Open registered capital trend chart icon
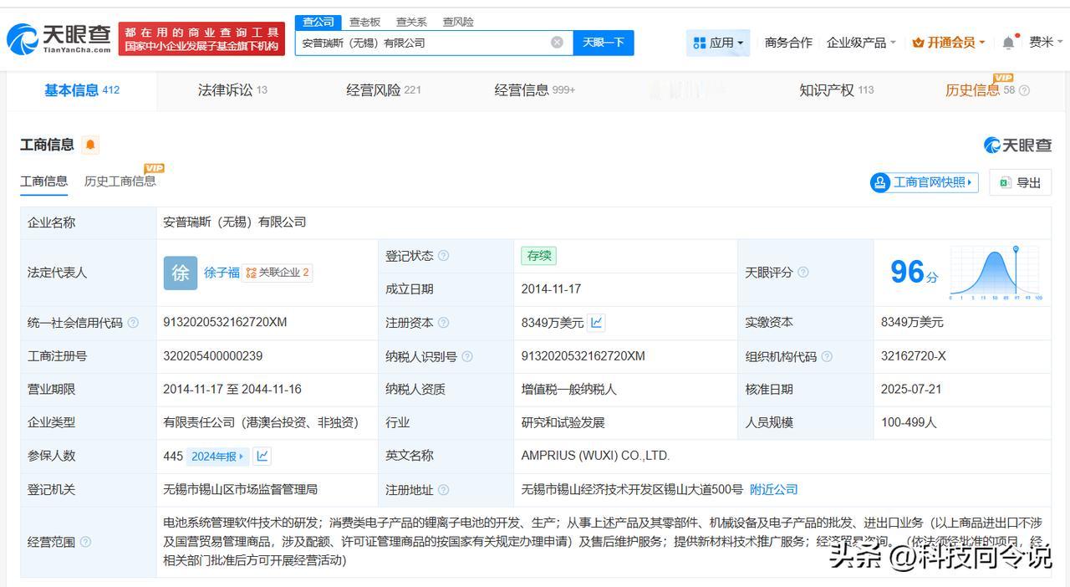This screenshot has width=1070, height=587. [x=596, y=323]
